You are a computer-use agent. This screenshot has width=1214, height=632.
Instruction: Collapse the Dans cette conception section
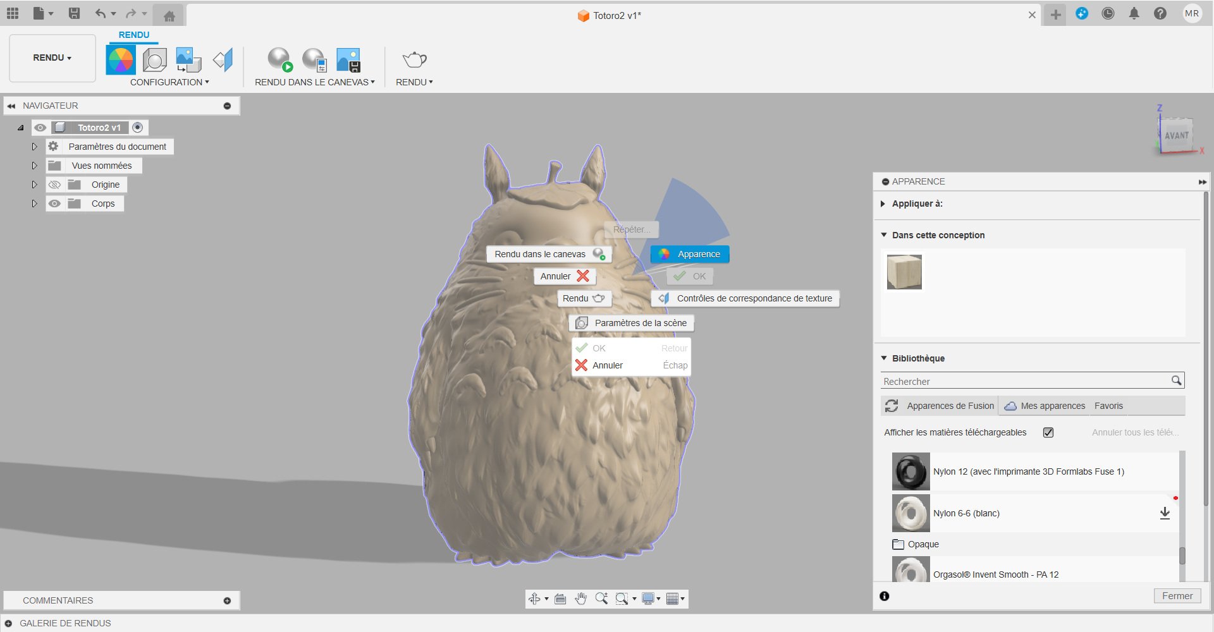click(884, 234)
